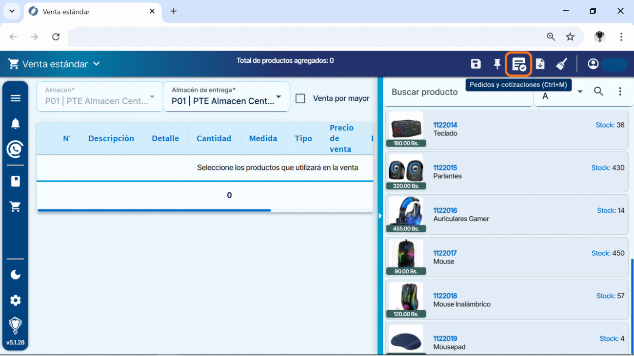Enable Venta por mayor checkbox
The height and width of the screenshot is (356, 634).
(x=300, y=98)
